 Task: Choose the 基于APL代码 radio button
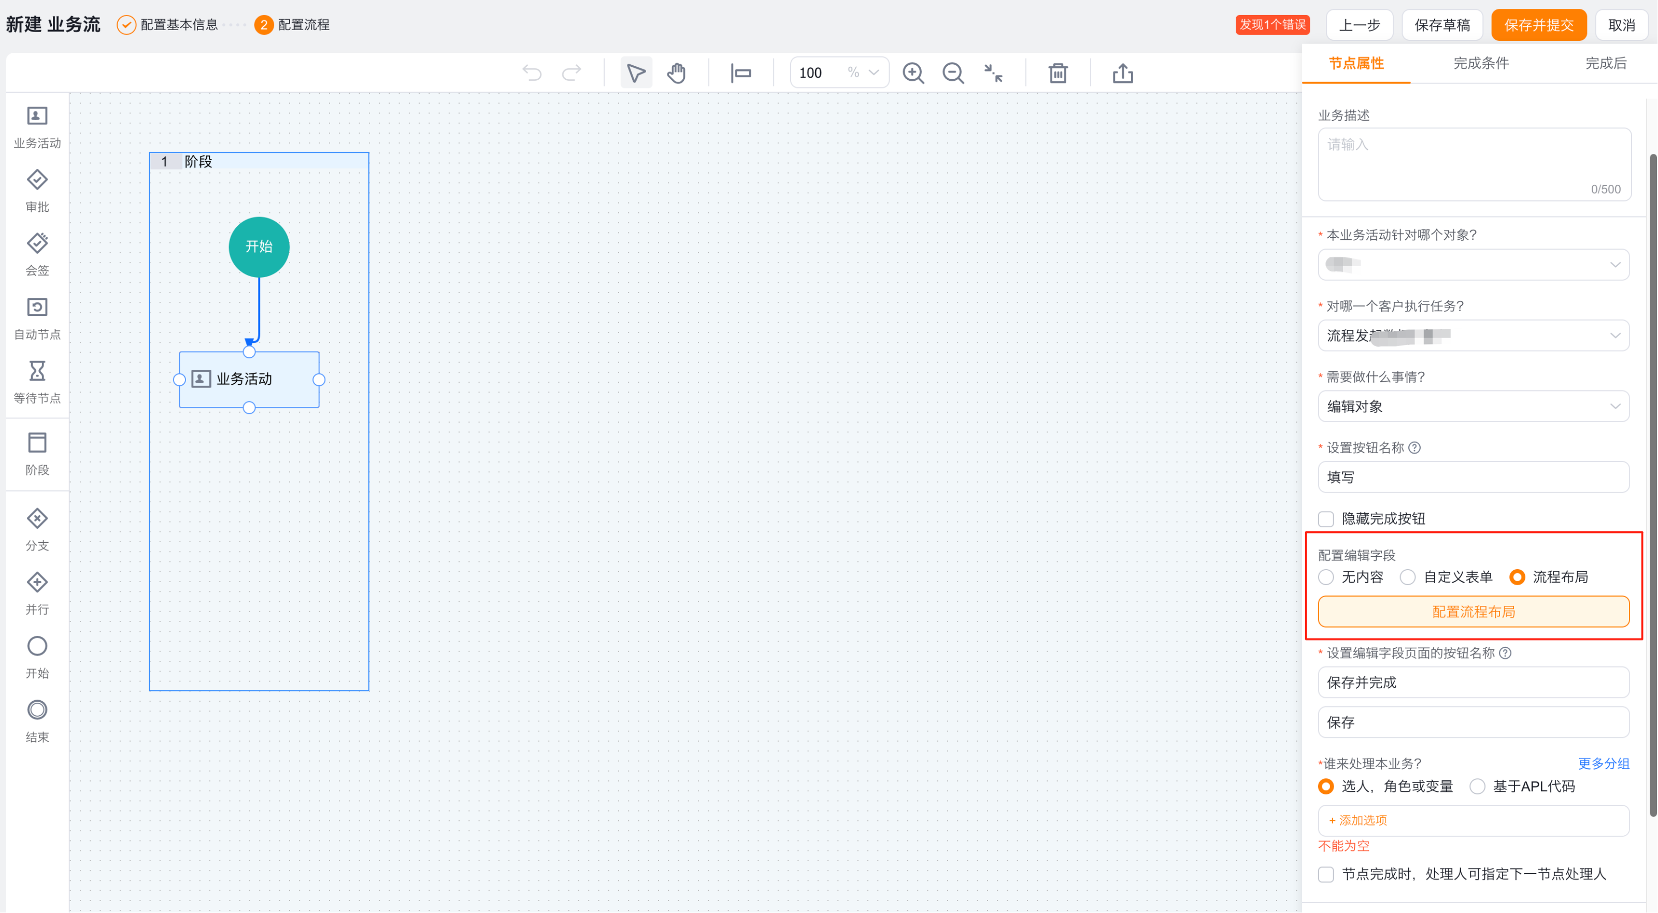(1477, 786)
